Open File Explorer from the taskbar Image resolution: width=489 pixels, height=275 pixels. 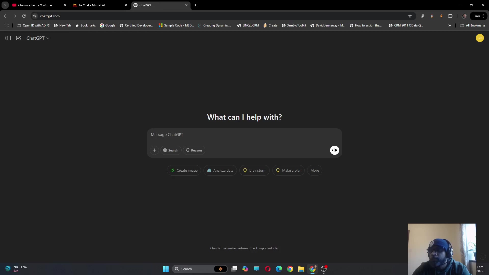301,269
